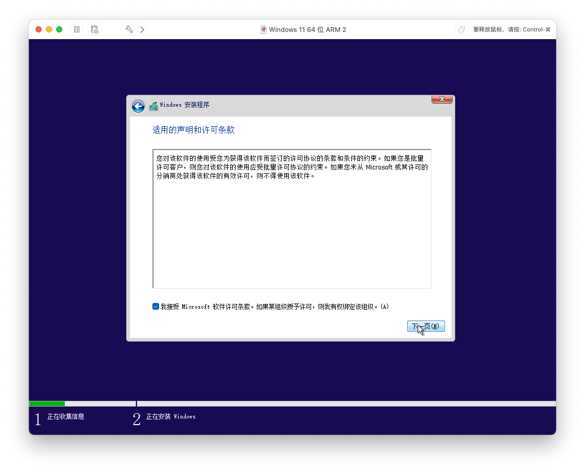Click the 下一页(N) next button
This screenshot has height=473, width=585.
click(426, 326)
